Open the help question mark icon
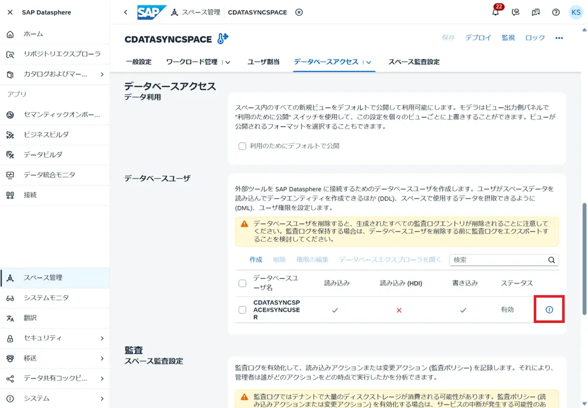588x408 pixels. tap(556, 12)
